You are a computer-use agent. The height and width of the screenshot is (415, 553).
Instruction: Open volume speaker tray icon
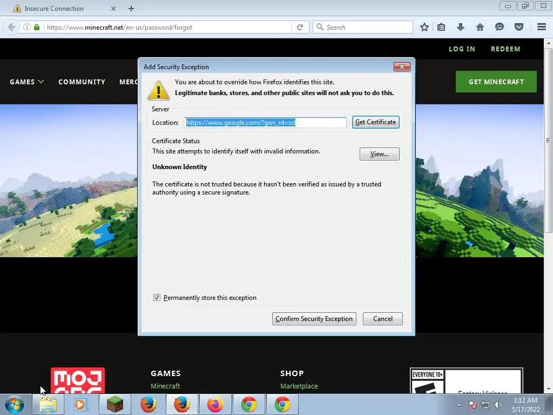[x=498, y=405]
